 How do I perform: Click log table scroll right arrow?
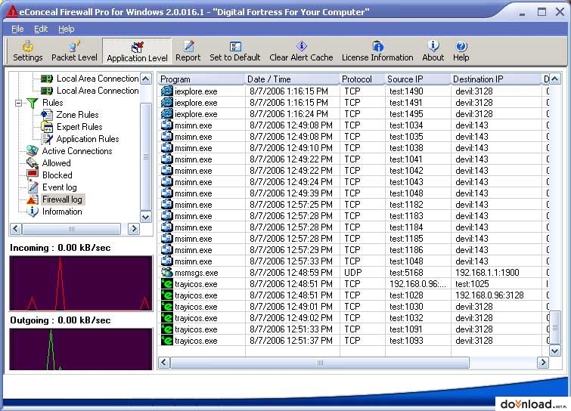(x=543, y=363)
